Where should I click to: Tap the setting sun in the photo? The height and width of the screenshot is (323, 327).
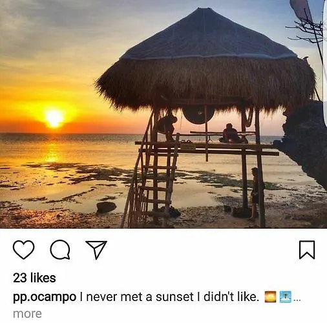tap(54, 119)
